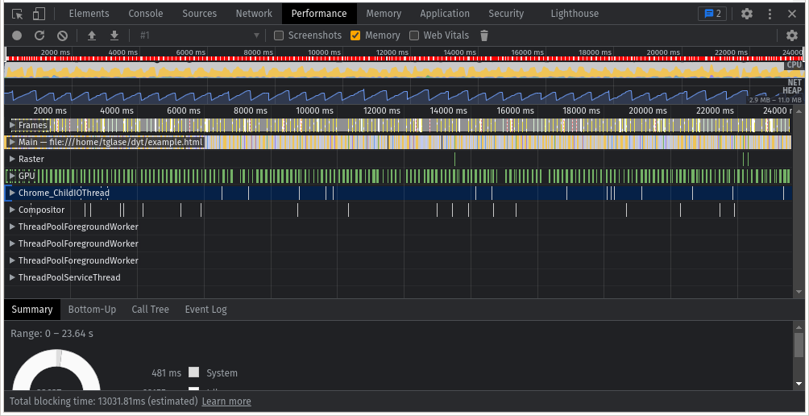The width and height of the screenshot is (809, 416).
Task: Expand the Frames track
Action: (12, 125)
